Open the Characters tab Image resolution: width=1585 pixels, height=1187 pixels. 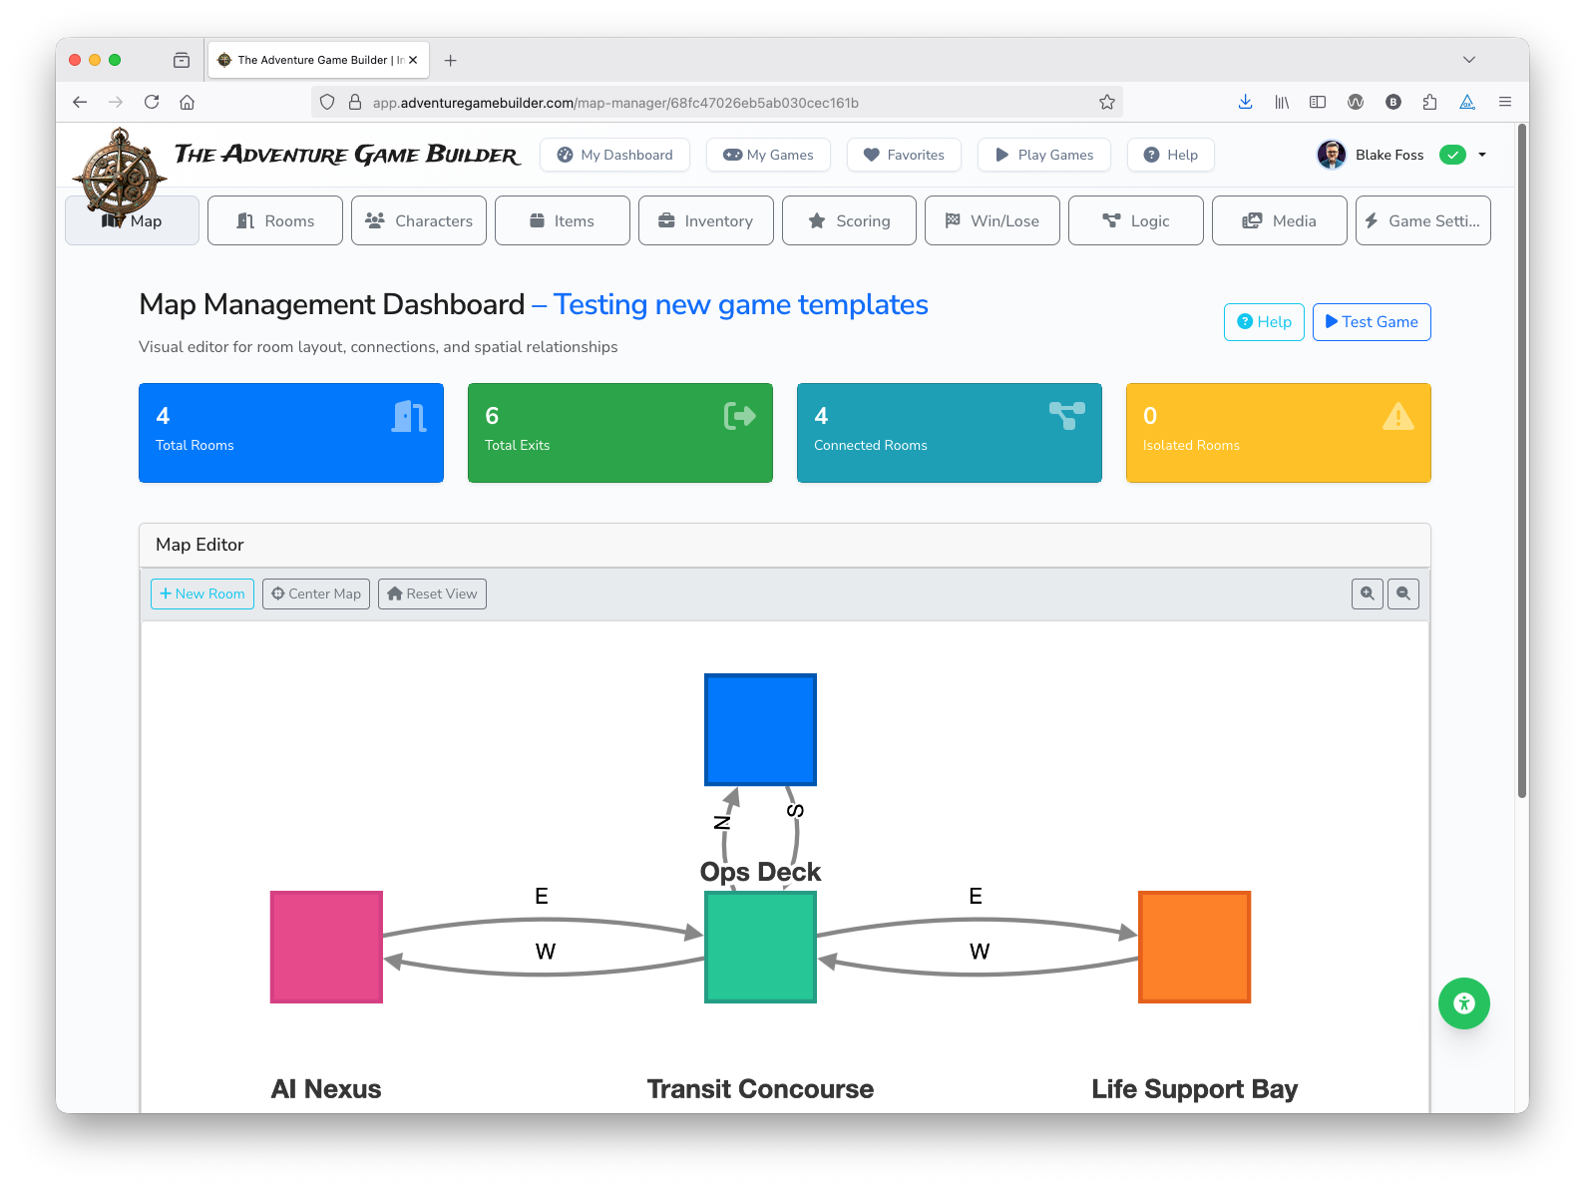point(419,220)
